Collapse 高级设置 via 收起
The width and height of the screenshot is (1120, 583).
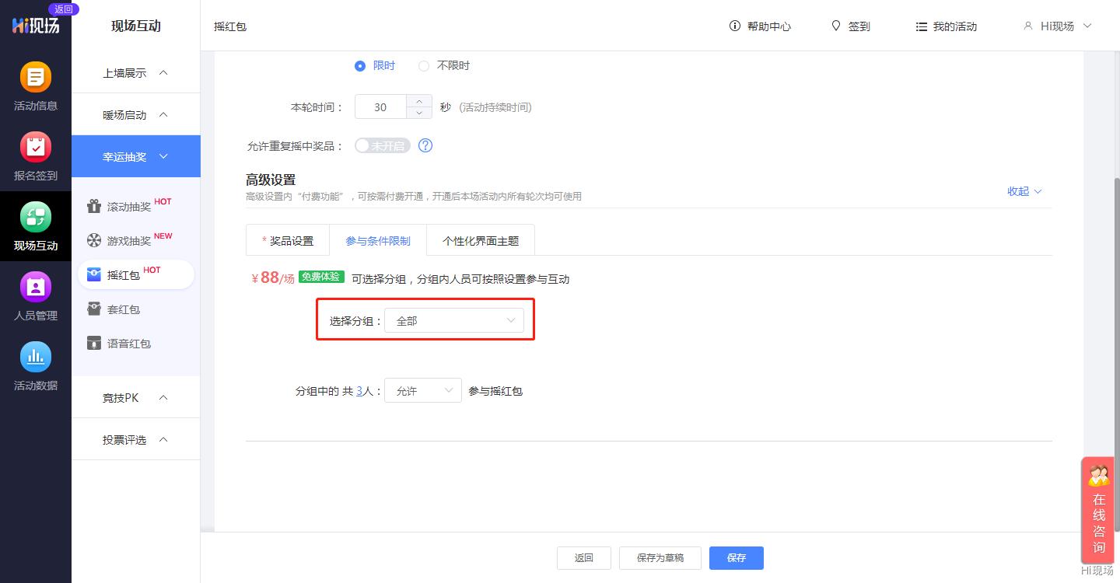[1023, 191]
